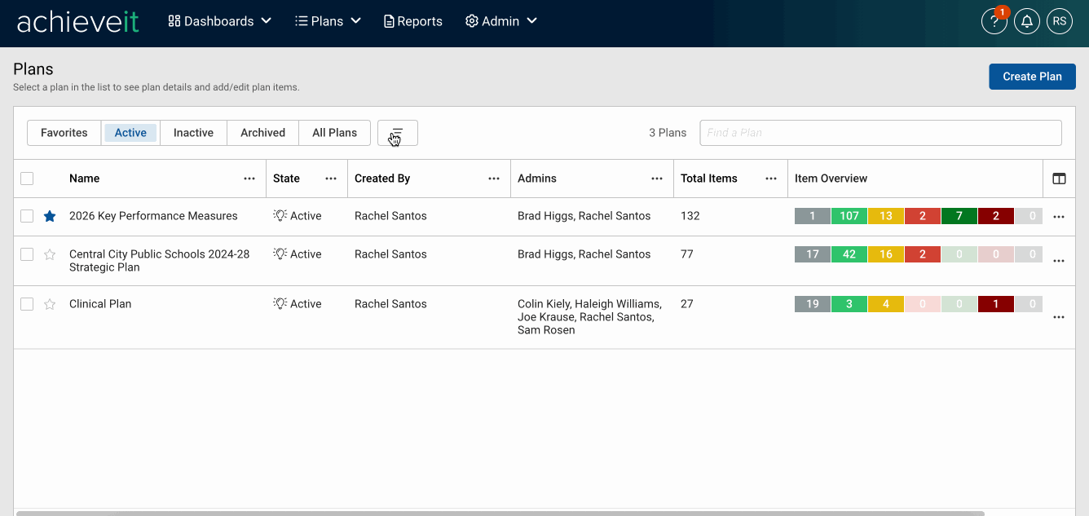The width and height of the screenshot is (1089, 516).
Task: Click the Create Plan button
Action: (x=1032, y=77)
